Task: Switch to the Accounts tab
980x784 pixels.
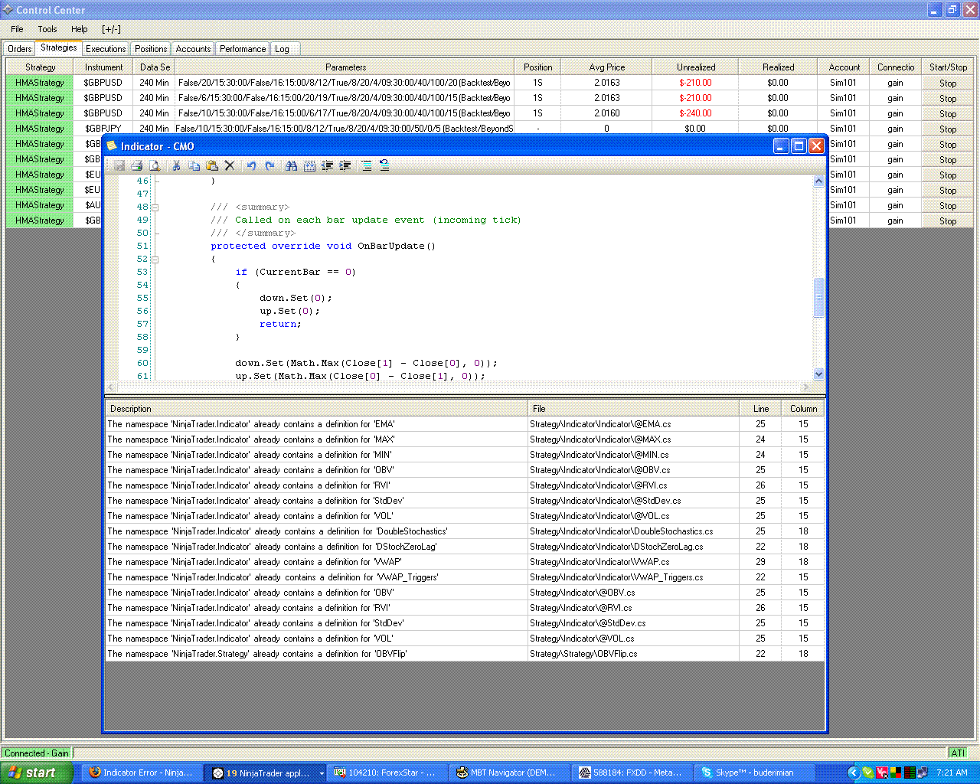Action: tap(193, 49)
